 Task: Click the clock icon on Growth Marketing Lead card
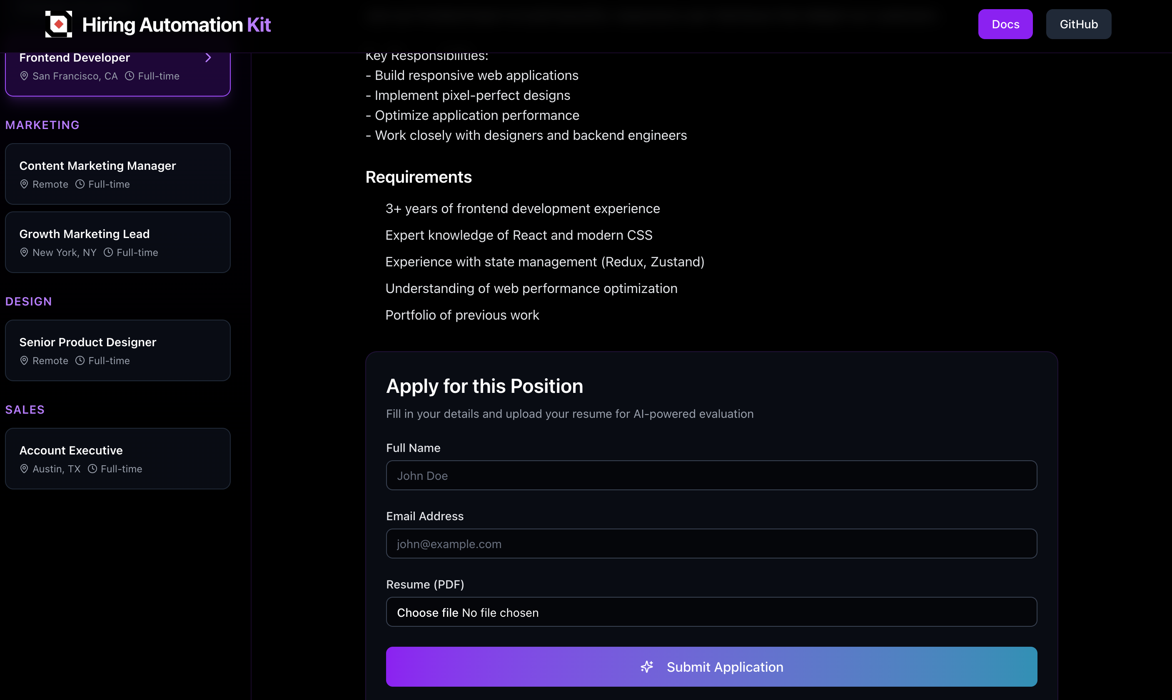[109, 252]
